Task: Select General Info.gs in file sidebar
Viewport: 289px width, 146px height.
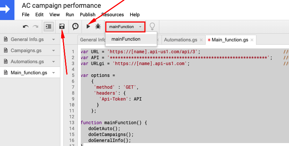Action: click(x=27, y=39)
